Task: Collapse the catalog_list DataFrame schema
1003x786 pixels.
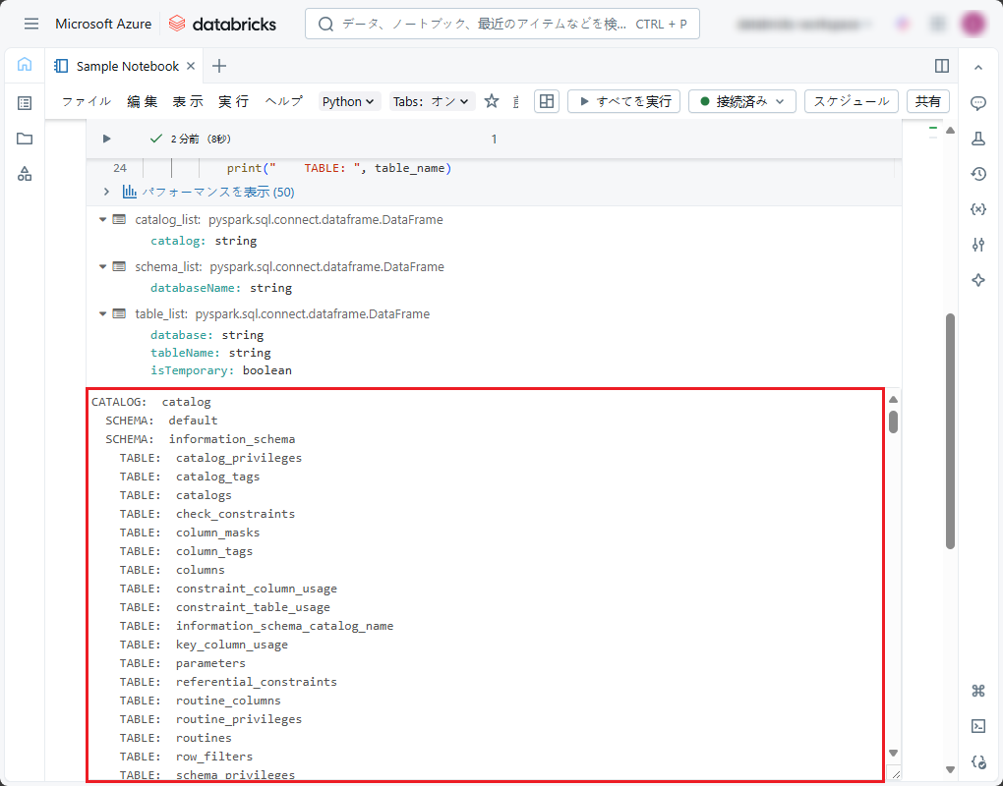Action: 103,220
